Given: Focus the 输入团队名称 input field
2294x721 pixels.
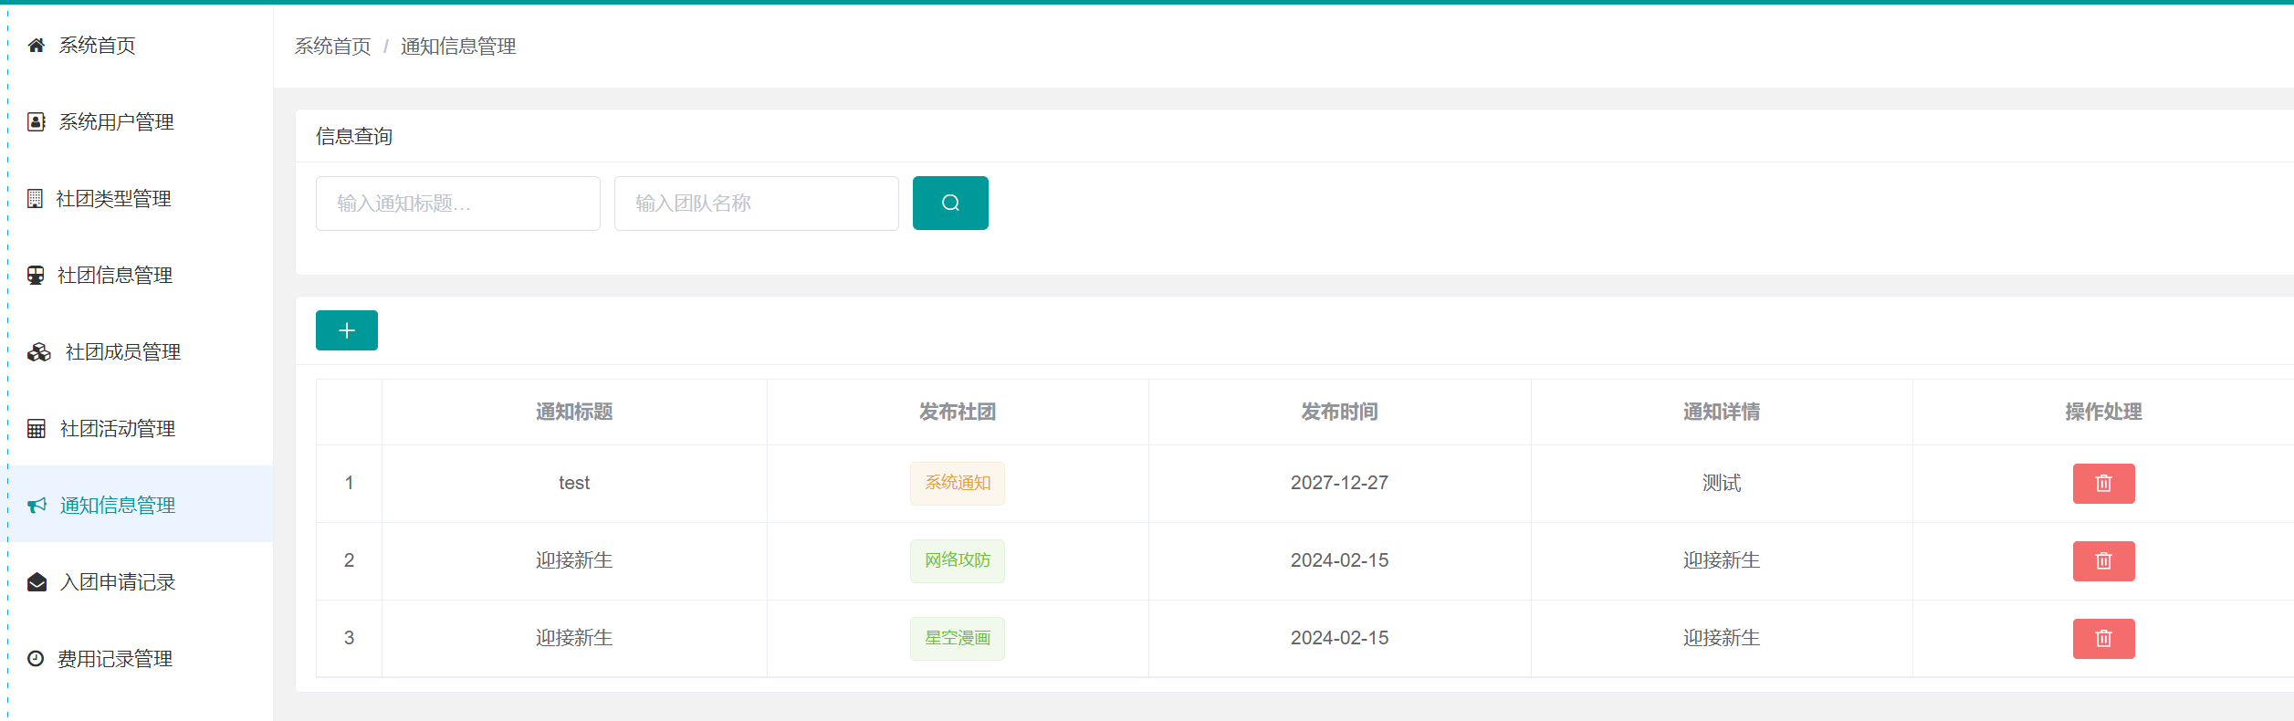Looking at the screenshot, I should tap(756, 204).
